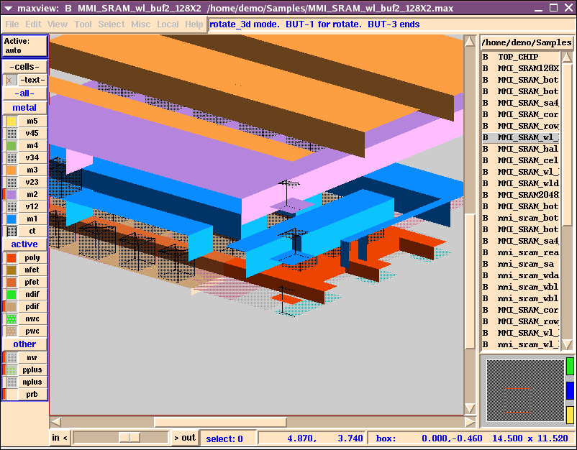This screenshot has width=577, height=450.
Task: Click the green indicator beside overview
Action: click(x=570, y=366)
